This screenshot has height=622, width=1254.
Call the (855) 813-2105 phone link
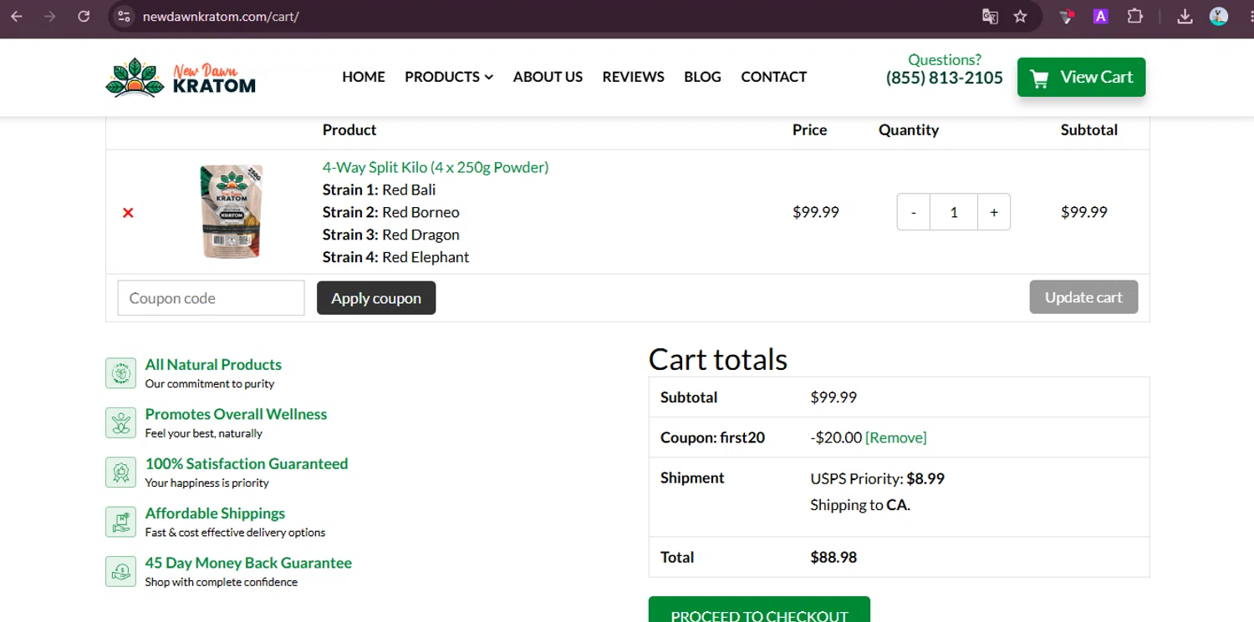point(945,78)
